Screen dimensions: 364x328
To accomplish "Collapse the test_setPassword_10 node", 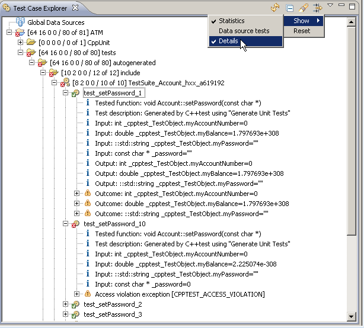I will click(65, 223).
